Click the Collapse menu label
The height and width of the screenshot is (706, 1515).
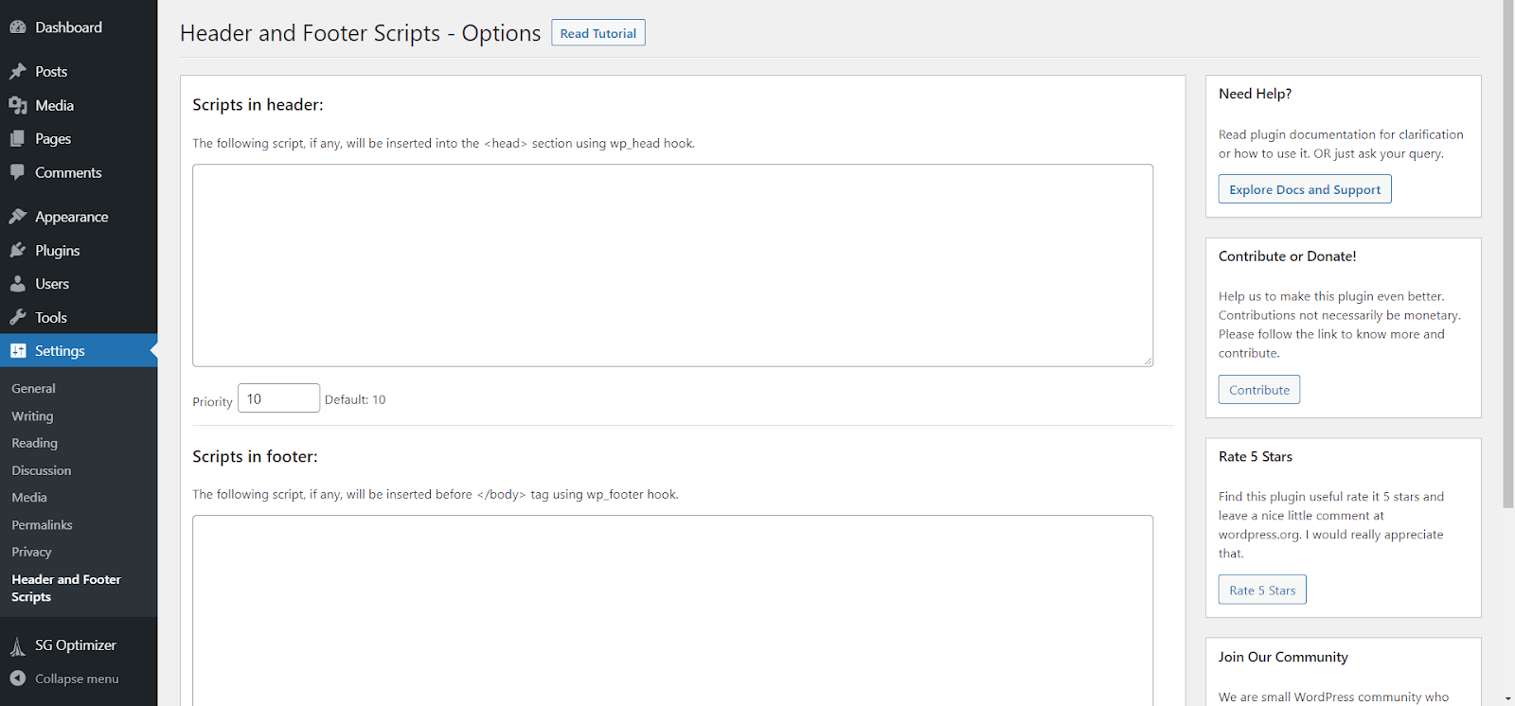tap(77, 679)
